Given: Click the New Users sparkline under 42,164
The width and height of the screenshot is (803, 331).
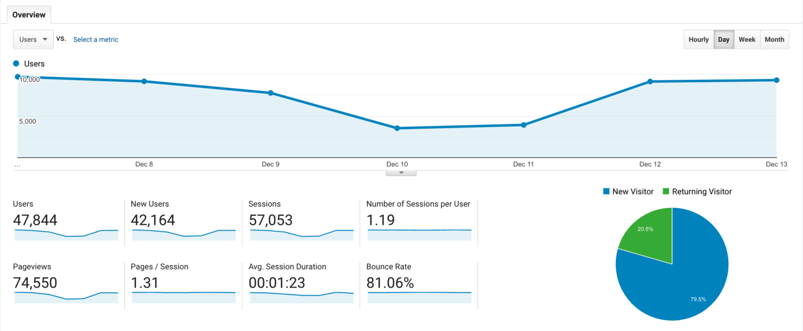Looking at the screenshot, I should pyautogui.click(x=183, y=234).
